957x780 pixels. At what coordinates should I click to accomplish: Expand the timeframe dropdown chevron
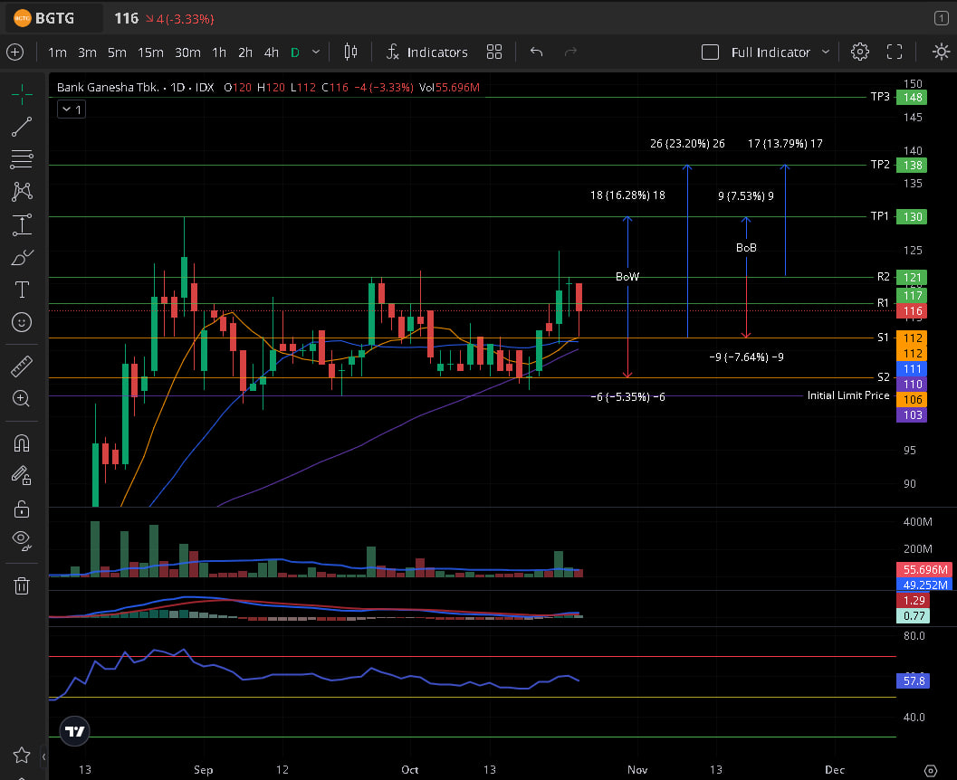pyautogui.click(x=315, y=52)
